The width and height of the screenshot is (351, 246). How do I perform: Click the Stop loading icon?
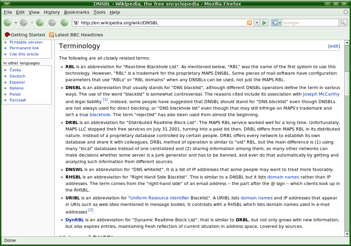[x=52, y=23]
